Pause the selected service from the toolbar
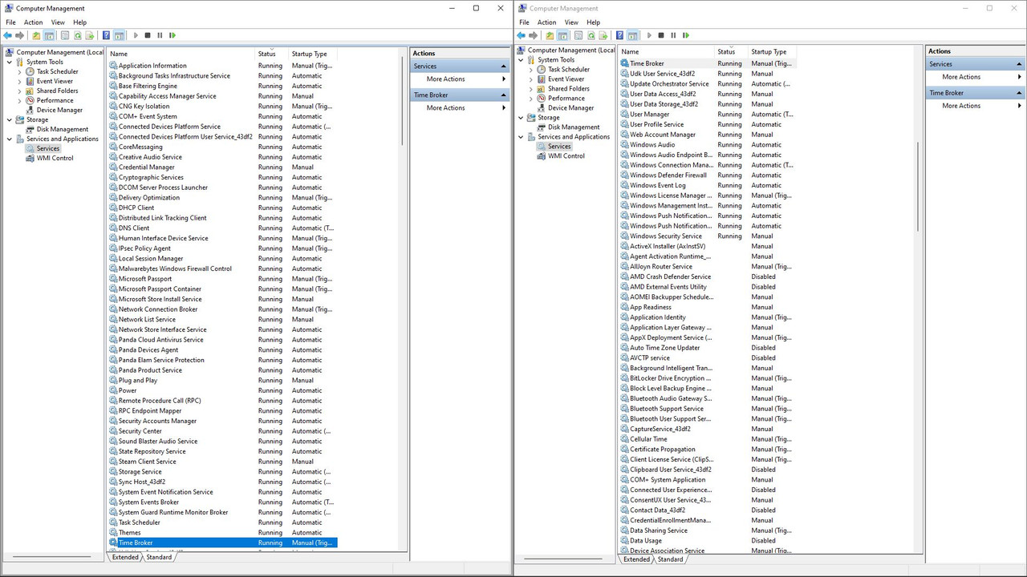1027x577 pixels. 160,34
